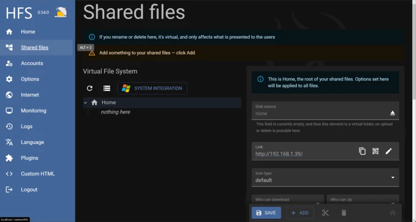
Task: Click the info icon in rename notice
Action: tap(92, 37)
